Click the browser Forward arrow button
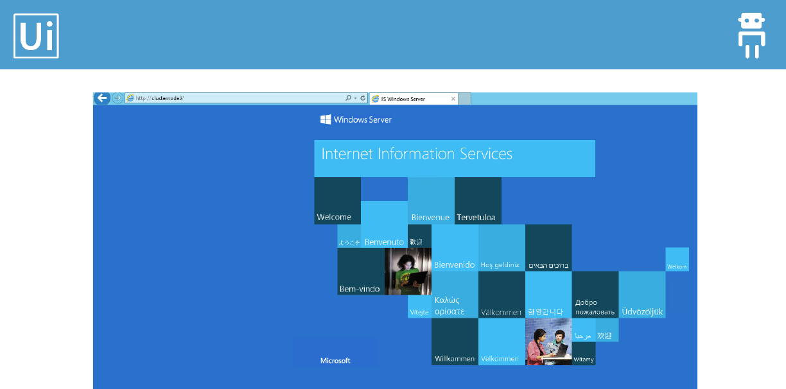The width and height of the screenshot is (786, 389). click(x=118, y=98)
